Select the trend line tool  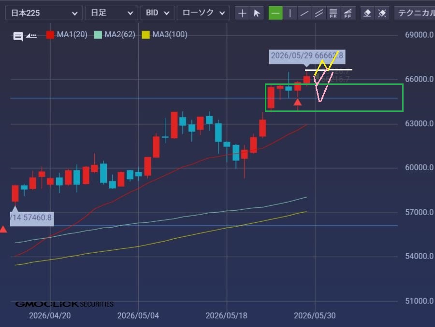pos(304,13)
